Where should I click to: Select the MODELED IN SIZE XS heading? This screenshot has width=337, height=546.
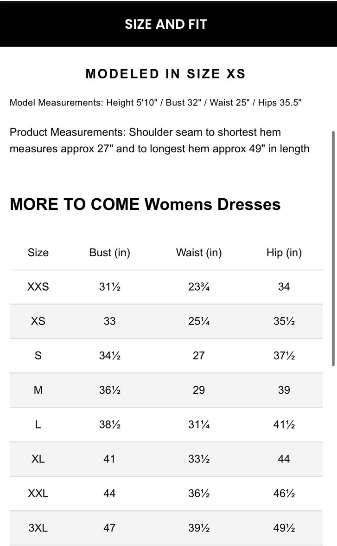(x=165, y=74)
